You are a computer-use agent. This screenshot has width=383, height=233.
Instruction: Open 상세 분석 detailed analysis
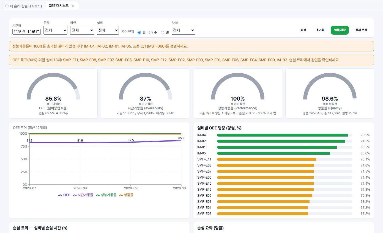361,30
